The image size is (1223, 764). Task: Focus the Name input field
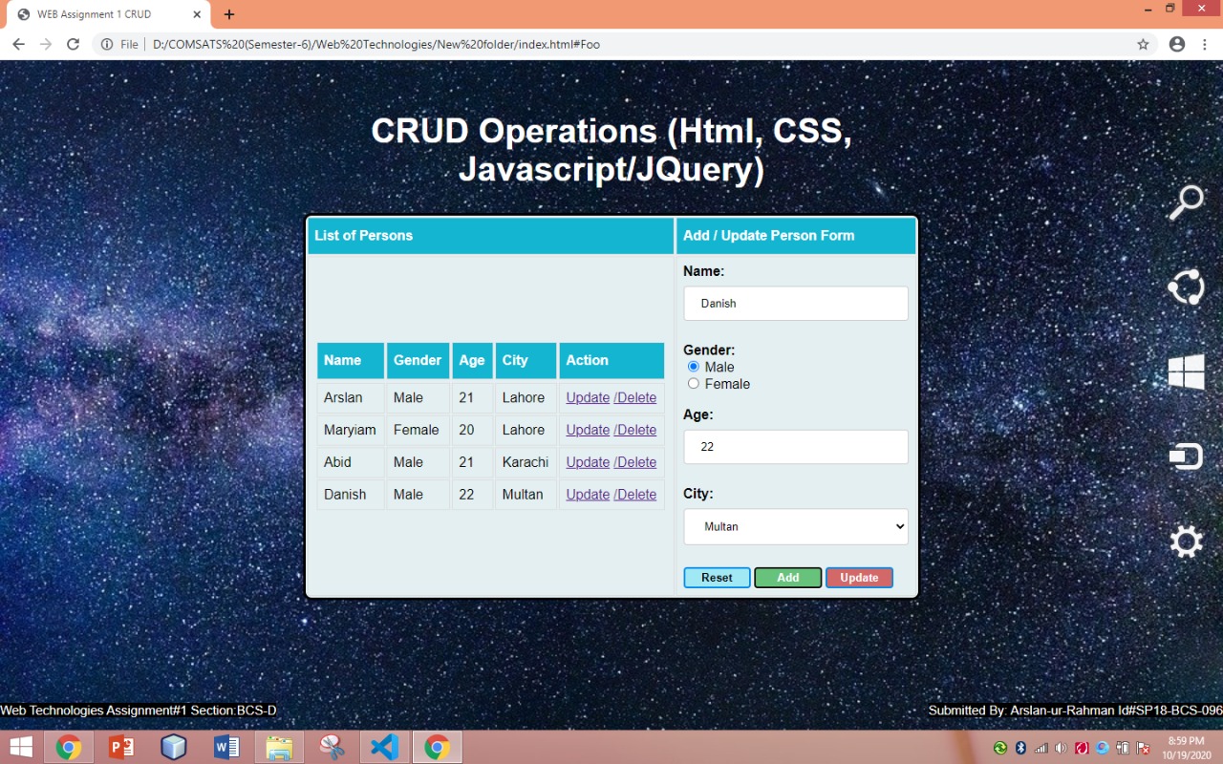[796, 304]
